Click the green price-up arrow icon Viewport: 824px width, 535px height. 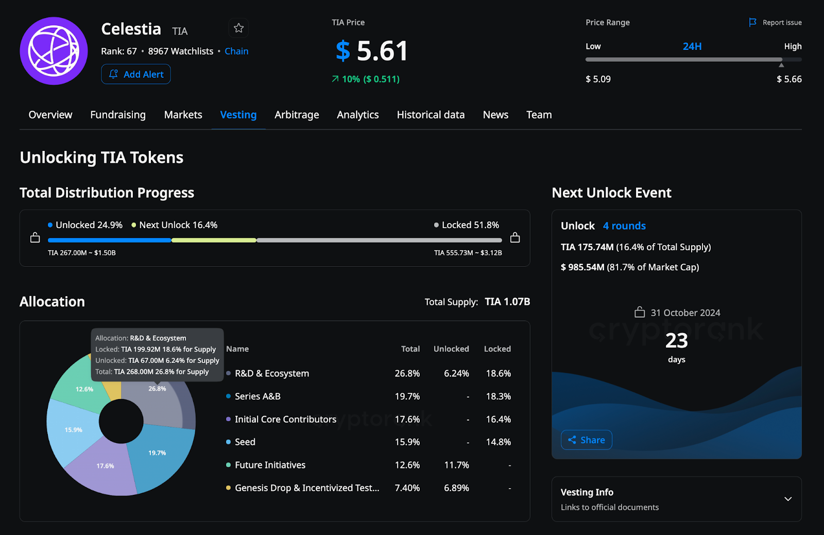[335, 79]
